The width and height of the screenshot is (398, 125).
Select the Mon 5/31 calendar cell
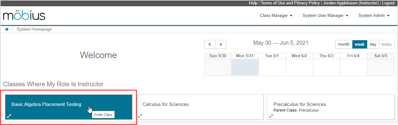point(245,67)
